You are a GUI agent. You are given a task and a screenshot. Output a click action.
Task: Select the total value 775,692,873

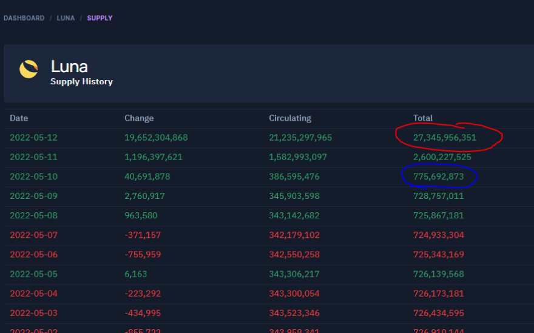click(x=438, y=177)
